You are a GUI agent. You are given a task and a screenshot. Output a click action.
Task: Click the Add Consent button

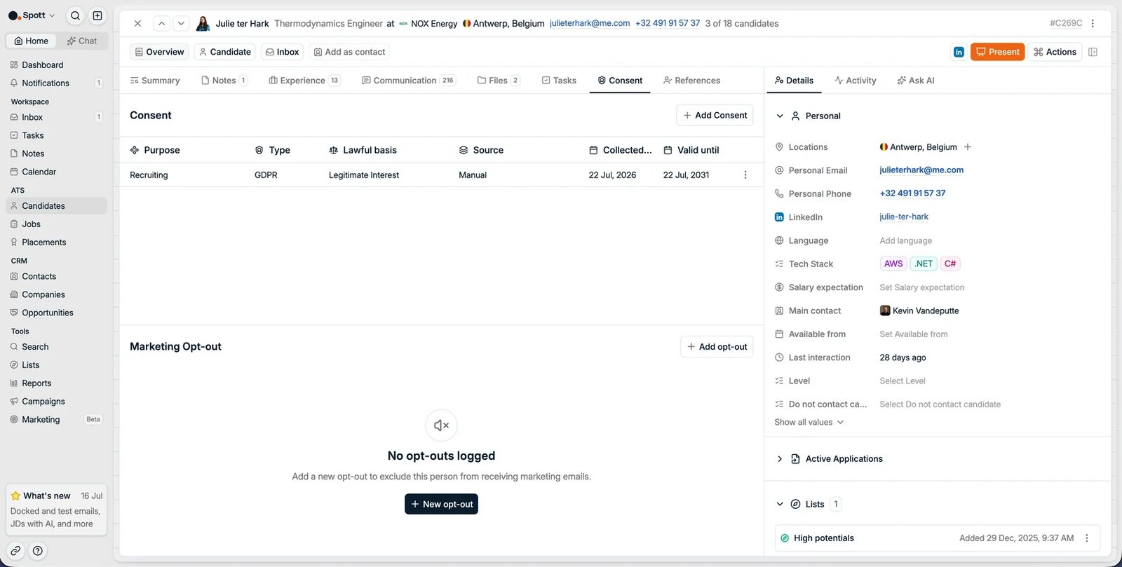tap(715, 116)
